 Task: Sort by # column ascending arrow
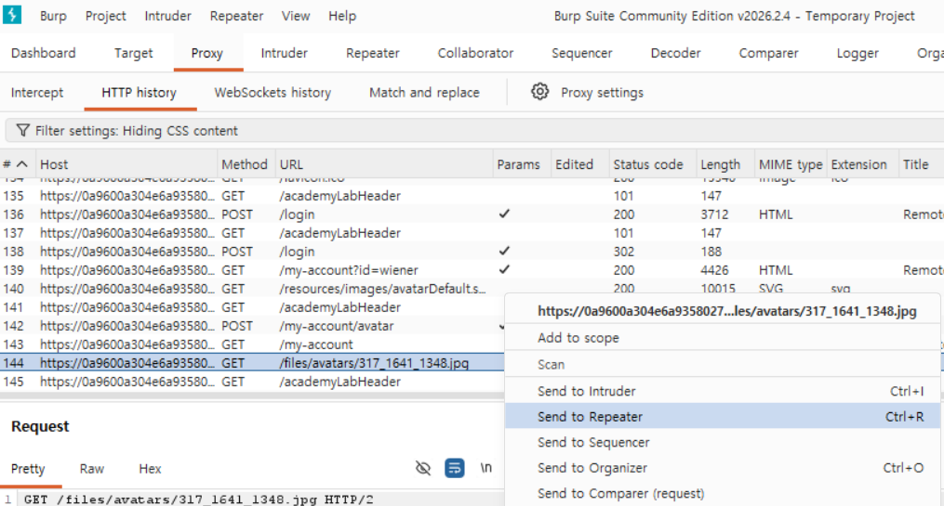click(x=22, y=164)
